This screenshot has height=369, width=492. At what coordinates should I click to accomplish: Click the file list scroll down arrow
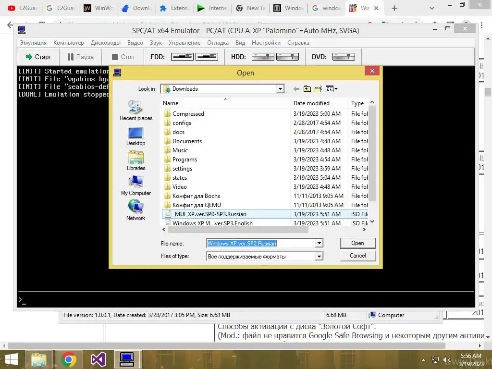(372, 222)
